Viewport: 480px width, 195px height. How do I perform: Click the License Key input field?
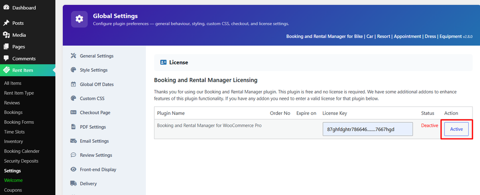[367, 129]
